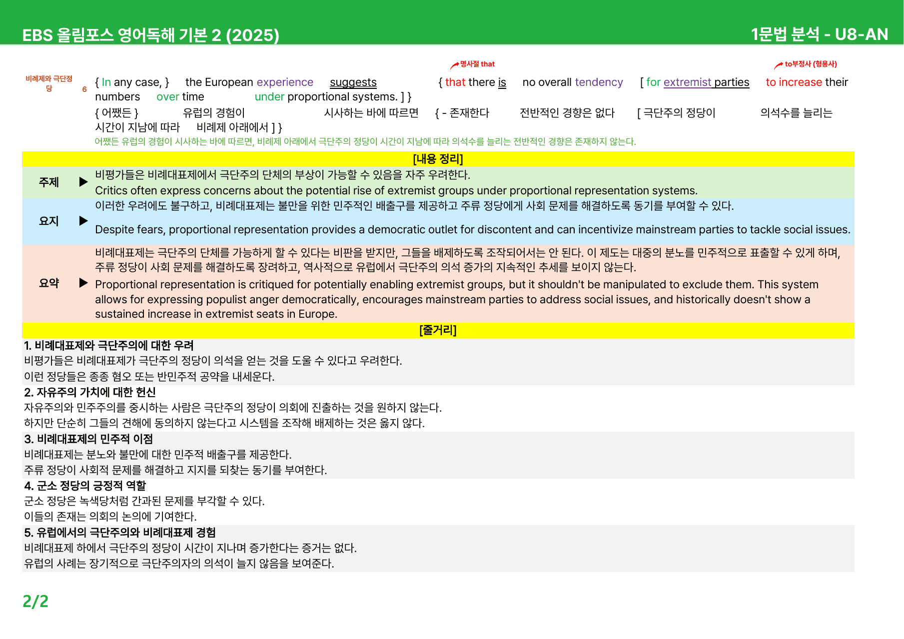
Task: Click the heading '2. 자유주의 가치에 대한 헌신'
Action: point(90,392)
